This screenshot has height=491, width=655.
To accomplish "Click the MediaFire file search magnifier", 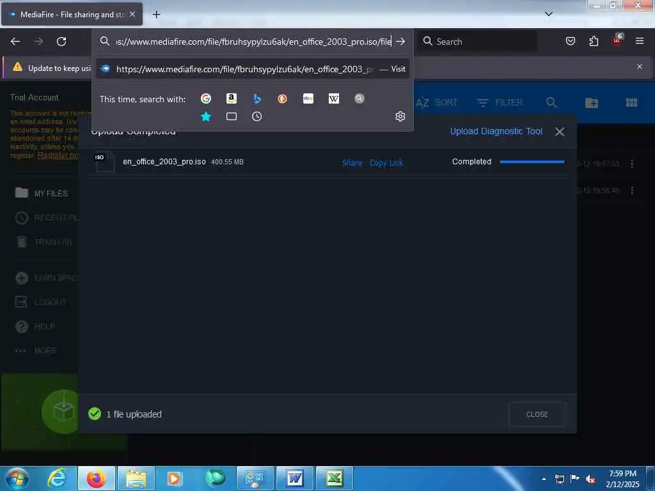I will 551,102.
